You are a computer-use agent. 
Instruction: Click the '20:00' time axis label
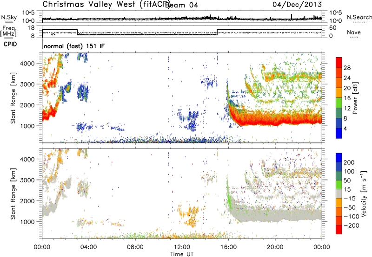(275, 247)
